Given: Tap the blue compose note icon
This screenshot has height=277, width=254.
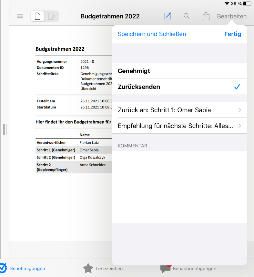Looking at the screenshot, I should tap(167, 16).
